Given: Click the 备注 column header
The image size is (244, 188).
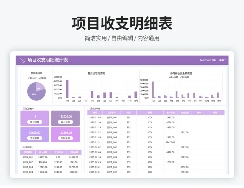Looking at the screenshot, I should (215, 112).
